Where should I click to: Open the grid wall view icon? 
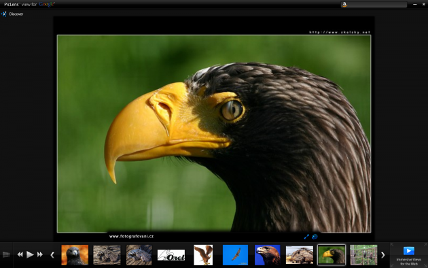(x=6, y=254)
